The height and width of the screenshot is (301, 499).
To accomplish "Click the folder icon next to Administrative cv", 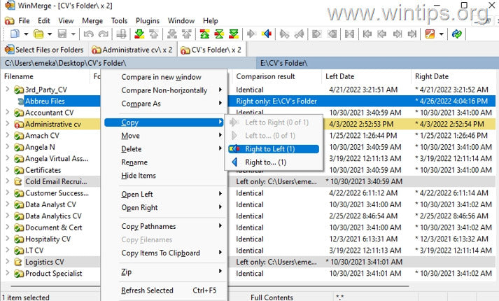I will coord(18,125).
